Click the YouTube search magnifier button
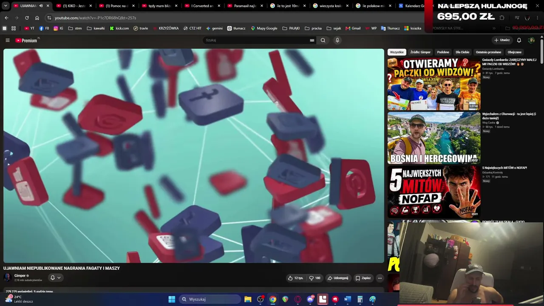This screenshot has width=544, height=306. coord(323,40)
